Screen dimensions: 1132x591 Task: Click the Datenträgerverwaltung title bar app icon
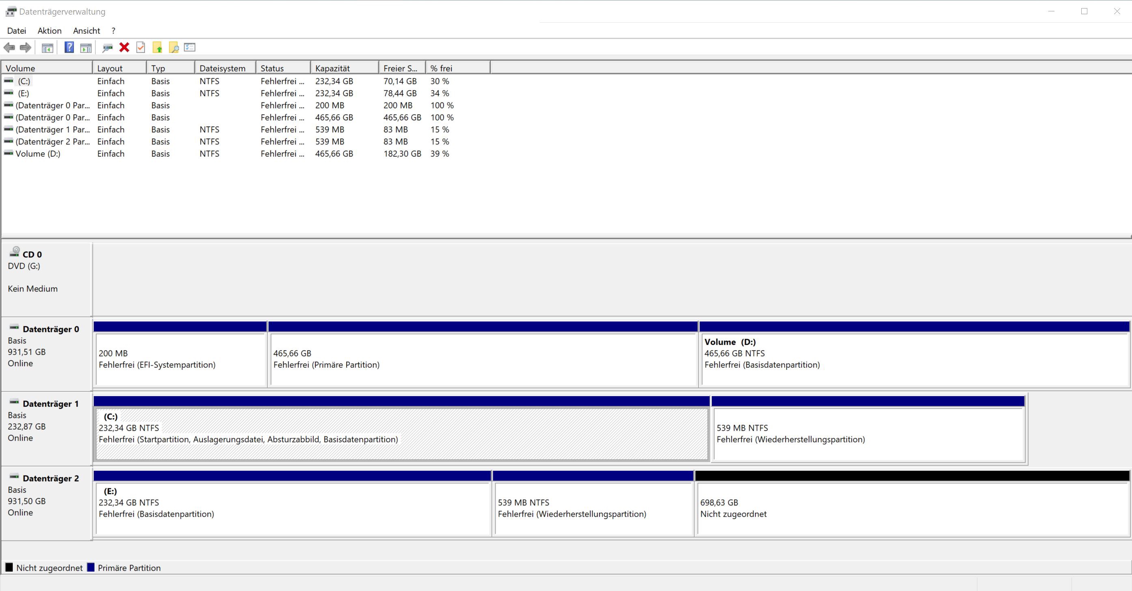pyautogui.click(x=11, y=12)
